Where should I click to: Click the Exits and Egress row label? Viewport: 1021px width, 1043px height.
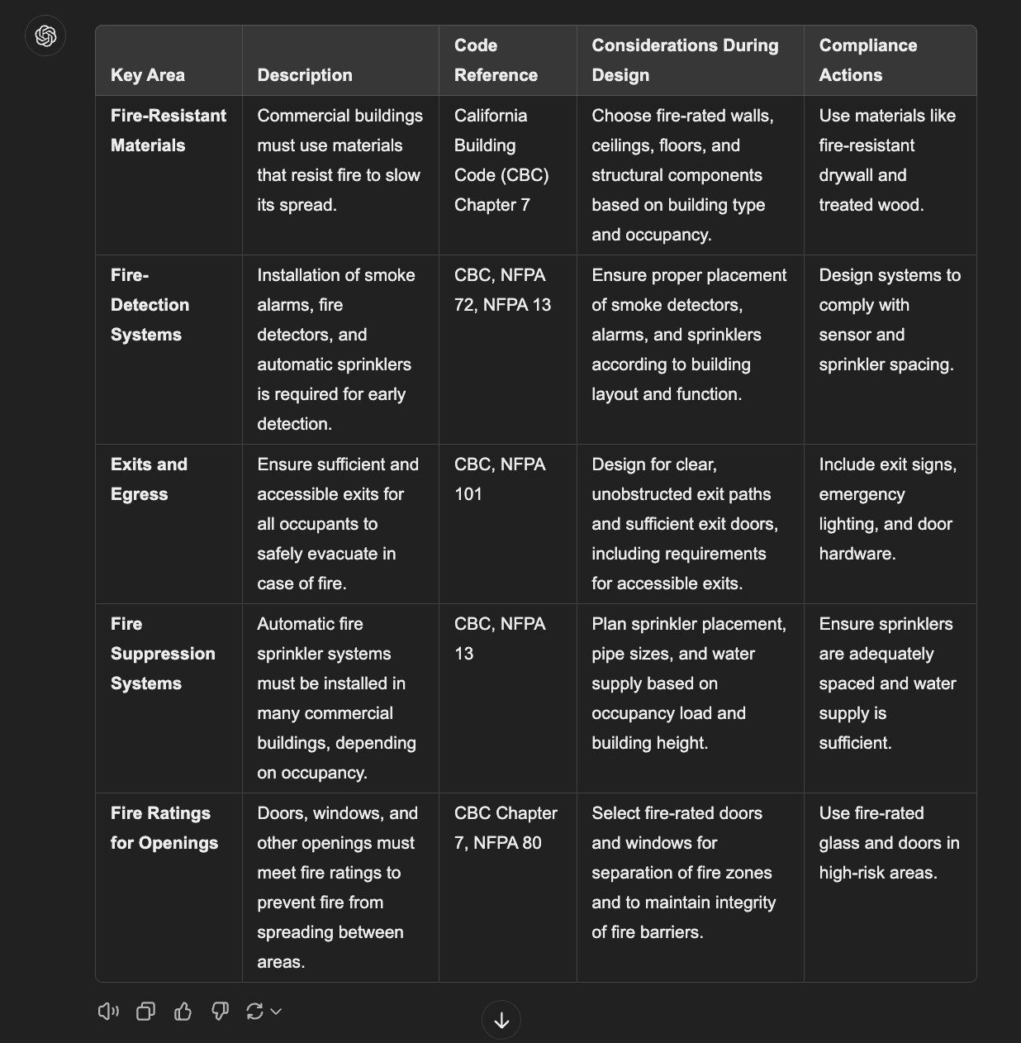point(149,479)
